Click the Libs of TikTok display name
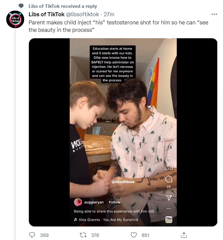223x240 pixels. tap(47, 14)
